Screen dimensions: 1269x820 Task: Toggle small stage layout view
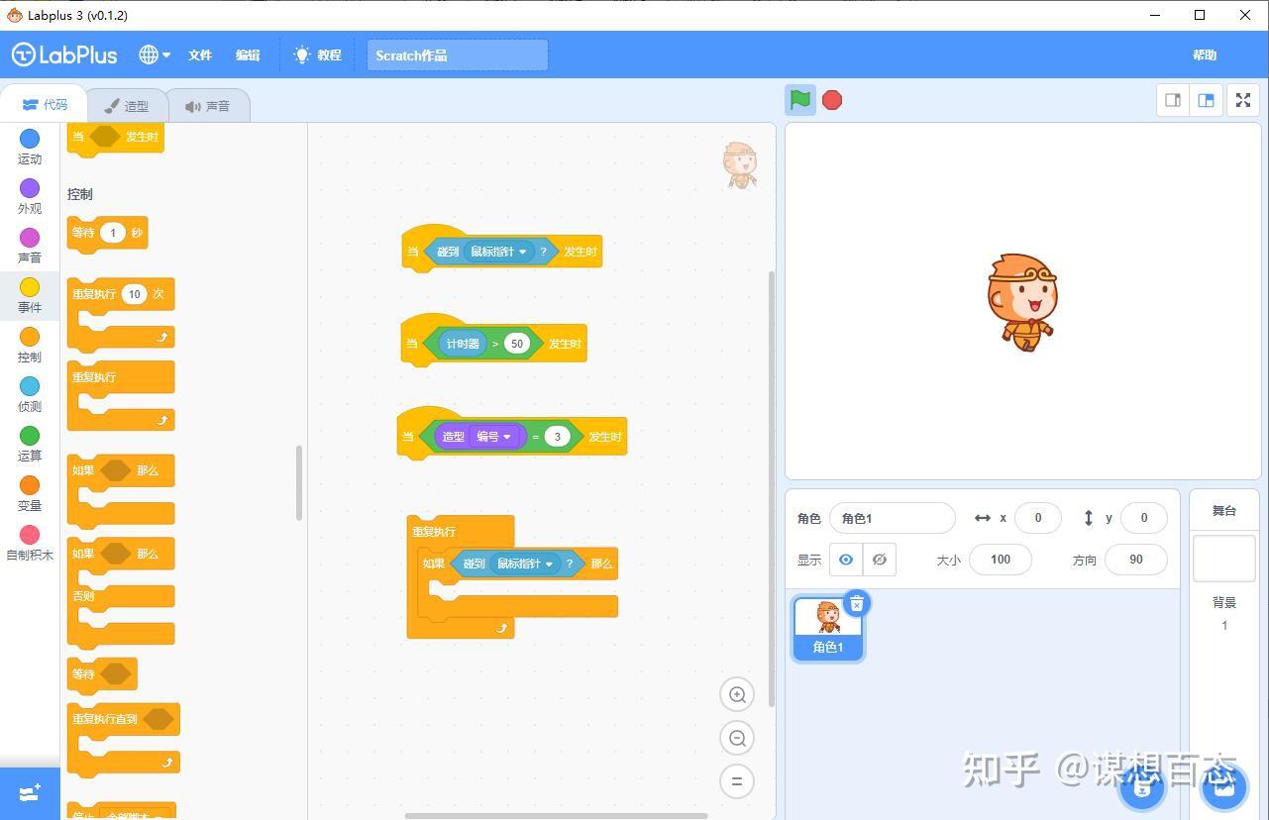tap(1171, 99)
